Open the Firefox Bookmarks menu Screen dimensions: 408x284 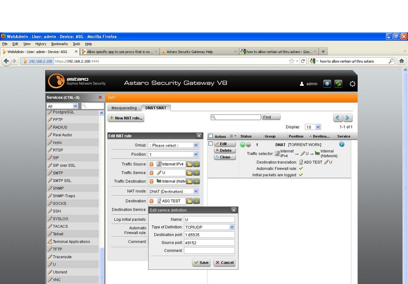point(59,44)
